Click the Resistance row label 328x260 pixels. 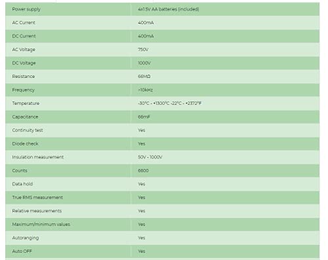(24, 77)
